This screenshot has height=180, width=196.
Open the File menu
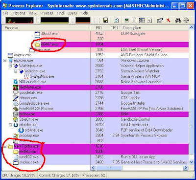click(6, 13)
